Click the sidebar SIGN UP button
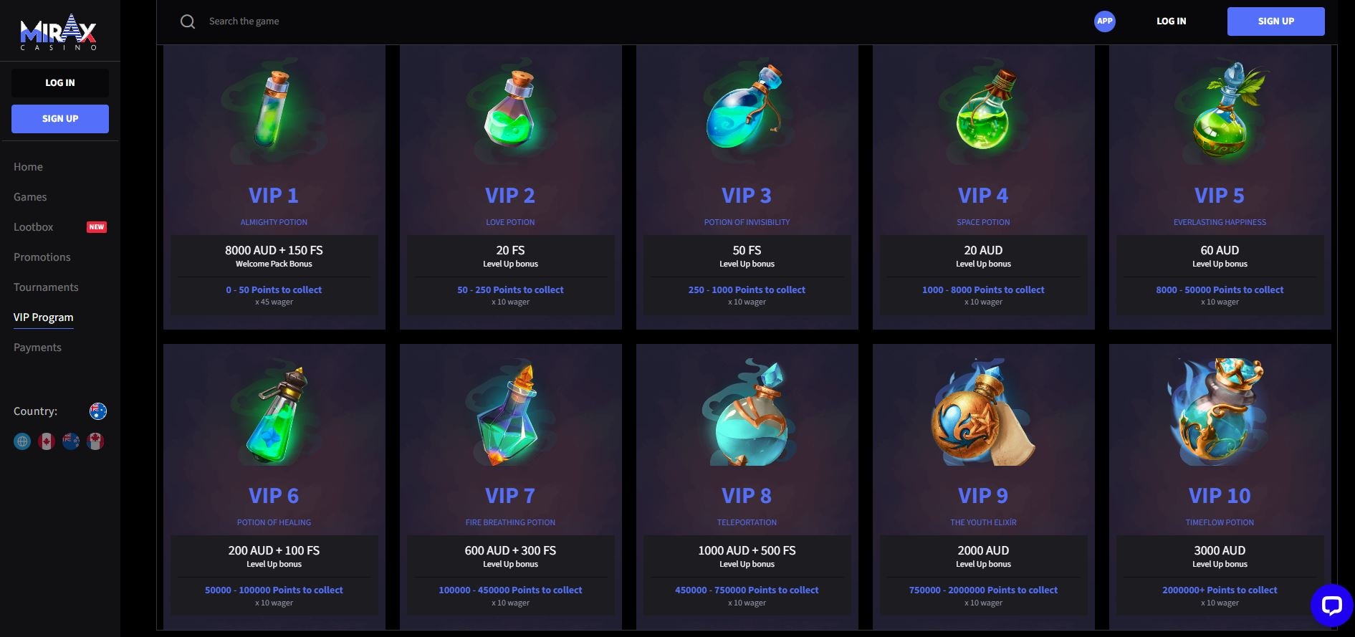 [60, 119]
